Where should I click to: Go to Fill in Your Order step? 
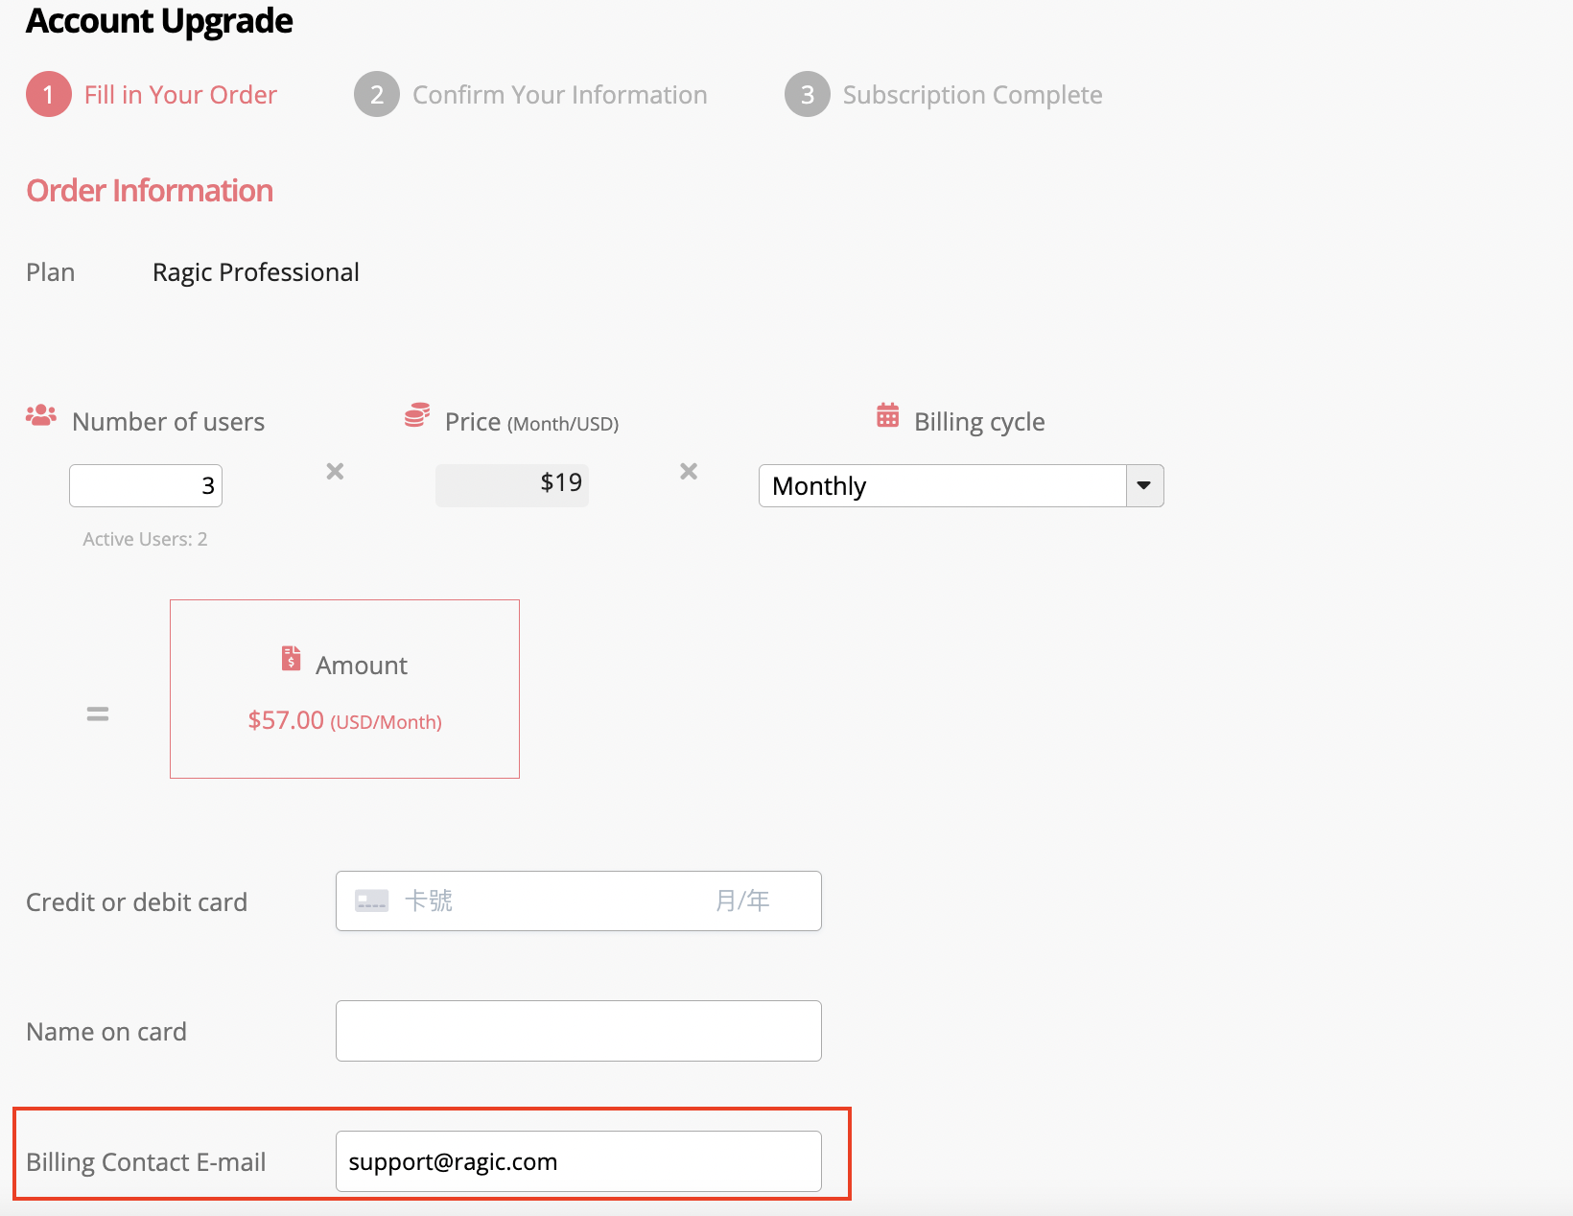pos(180,95)
